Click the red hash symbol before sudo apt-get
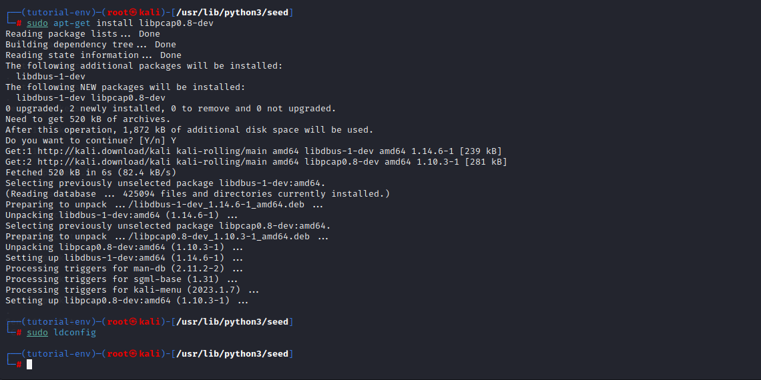Image resolution: width=761 pixels, height=380 pixels. coord(19,23)
